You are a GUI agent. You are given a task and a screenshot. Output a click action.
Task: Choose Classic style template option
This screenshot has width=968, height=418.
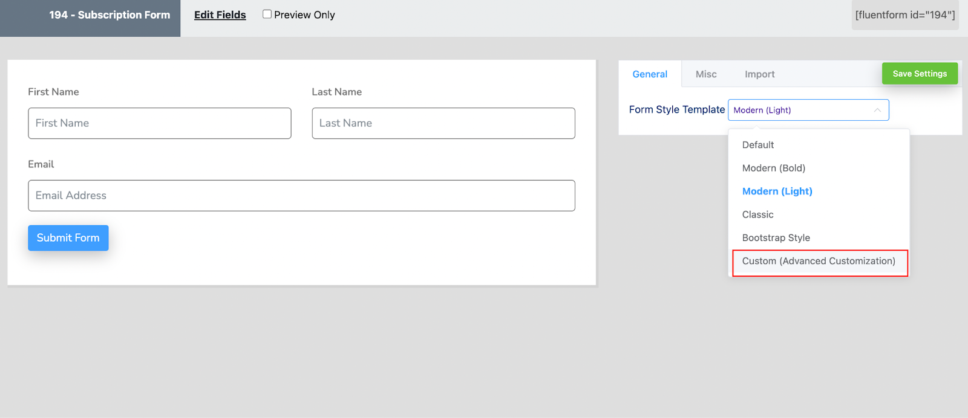pos(758,214)
